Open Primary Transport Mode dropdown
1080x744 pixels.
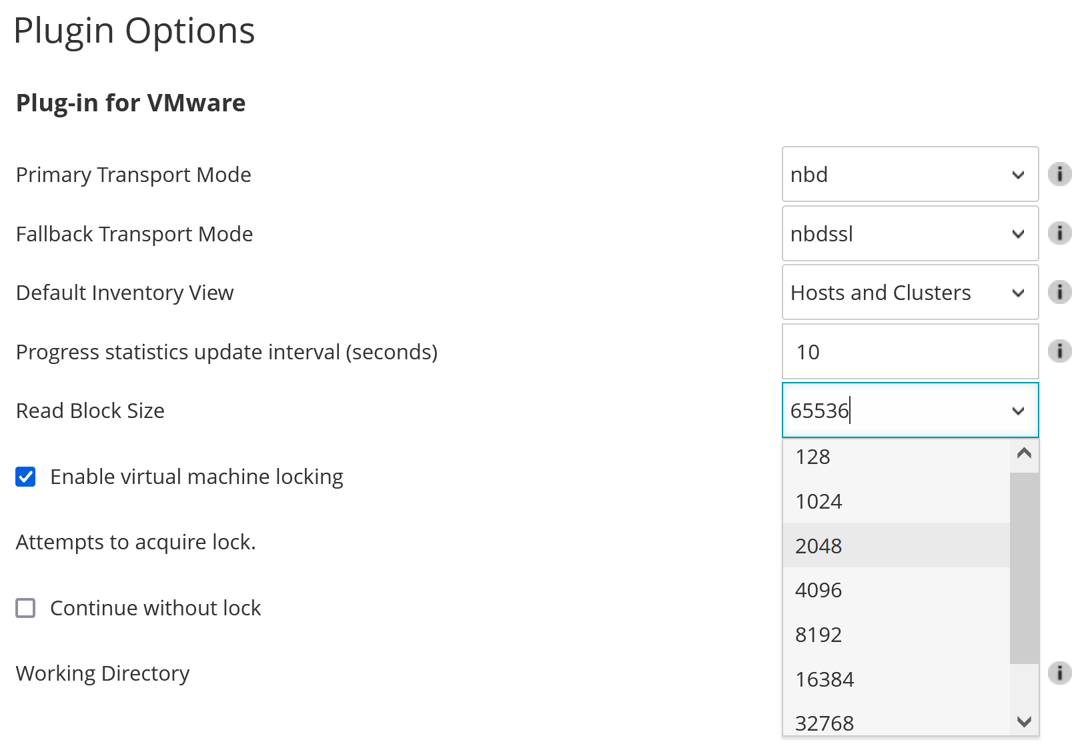(910, 174)
